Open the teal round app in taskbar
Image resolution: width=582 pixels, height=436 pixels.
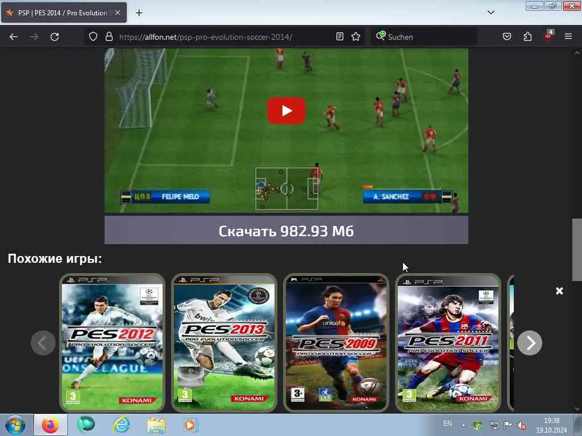(86, 425)
